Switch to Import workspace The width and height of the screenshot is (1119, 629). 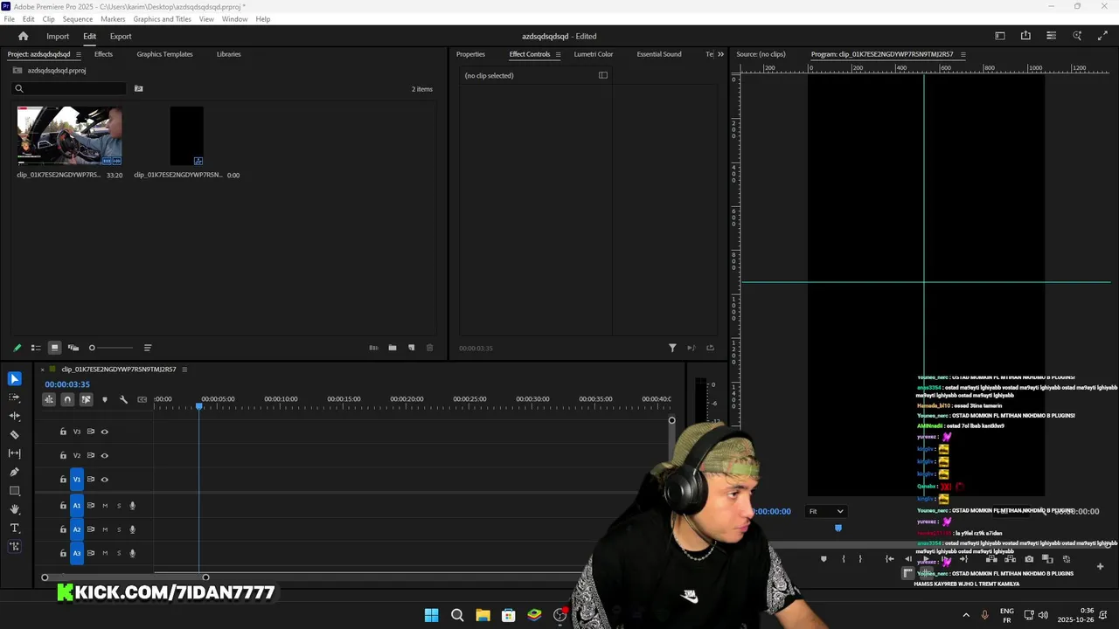tap(58, 36)
